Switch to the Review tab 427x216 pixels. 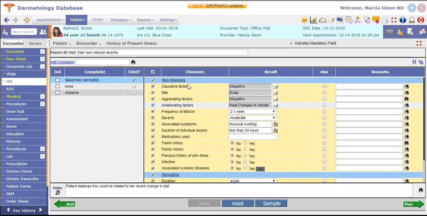35,43
